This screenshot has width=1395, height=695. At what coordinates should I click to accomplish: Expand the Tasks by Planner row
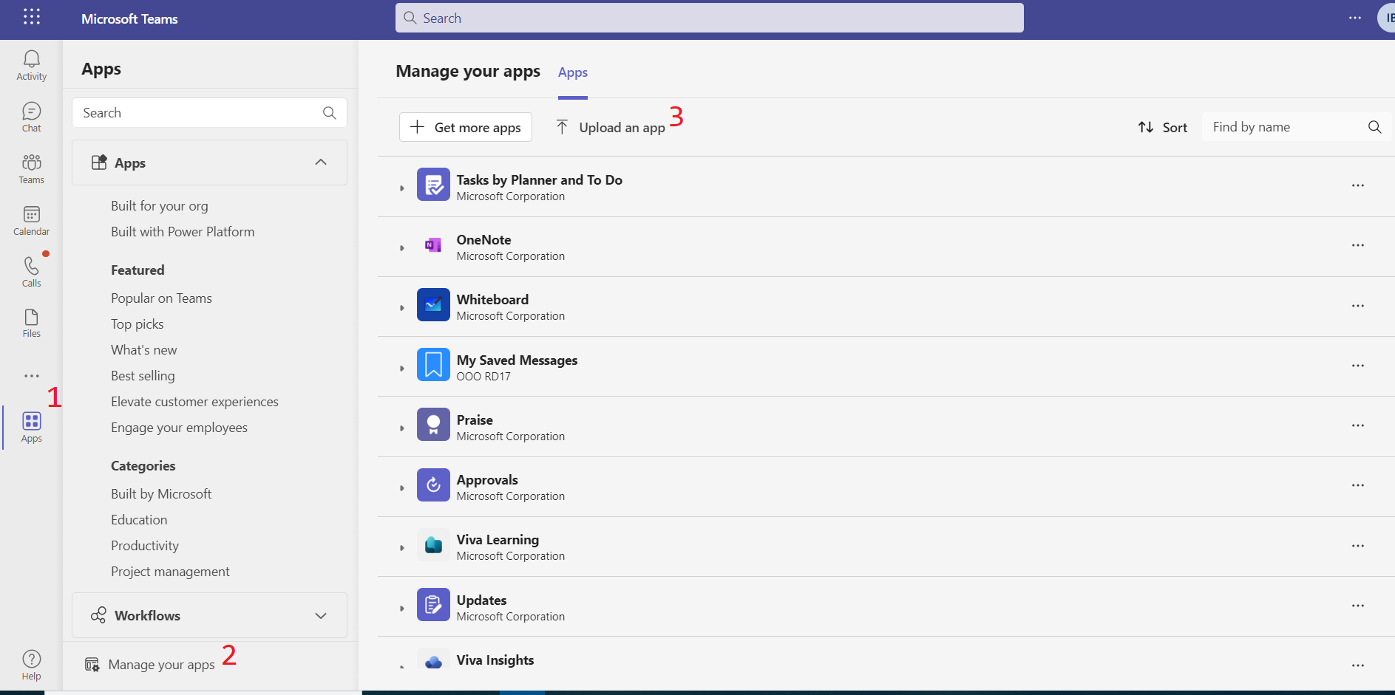pyautogui.click(x=402, y=188)
